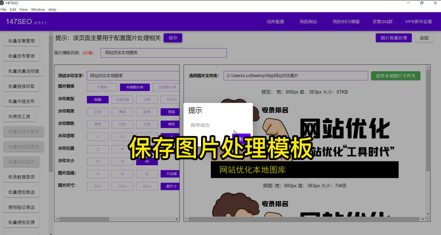Click settings panel scrollbar right arrow
Viewport: 441px width, 235px height.
tap(177, 219)
